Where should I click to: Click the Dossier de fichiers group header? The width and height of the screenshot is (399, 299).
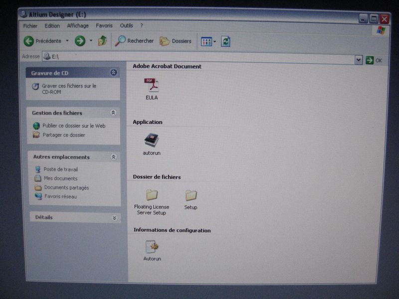tap(157, 177)
